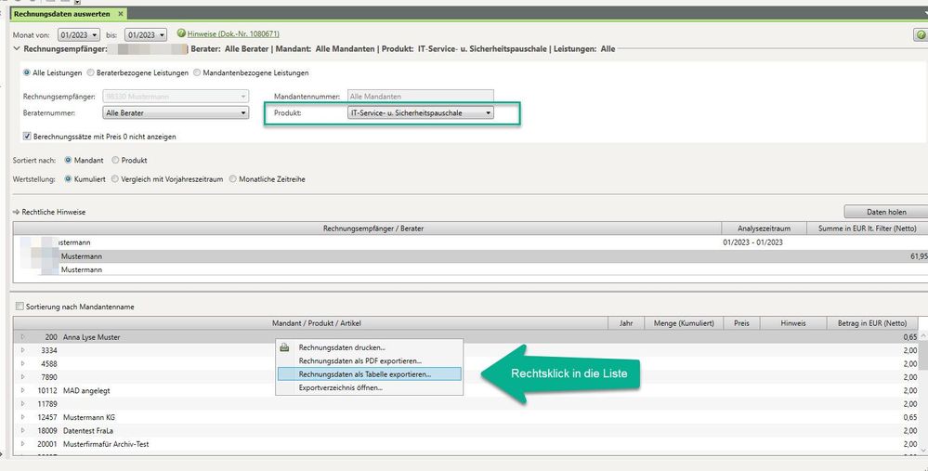Image resolution: width=928 pixels, height=471 pixels.
Task: Uncheck Berechnungssätze mit Preis 0 nicht anzeigen
Action: [26, 136]
